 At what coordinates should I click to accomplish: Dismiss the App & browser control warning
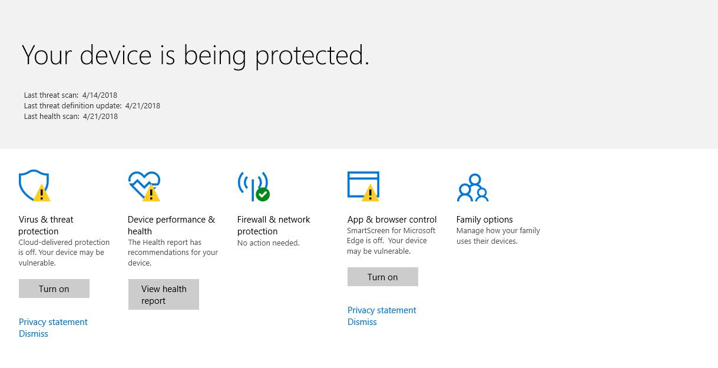pos(362,322)
